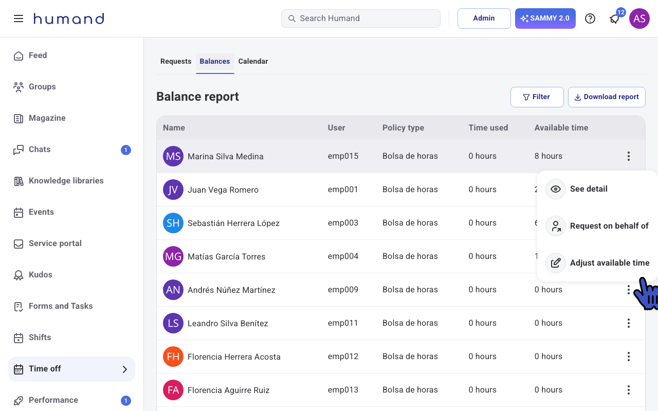Open Forms and Tasks
Screen dimensions: 658x411
[71, 306]
